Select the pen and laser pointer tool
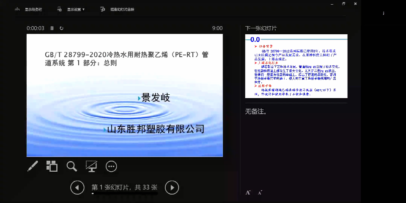406x203 pixels. [x=33, y=166]
